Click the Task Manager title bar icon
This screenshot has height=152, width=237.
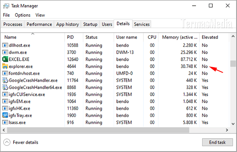click(x=6, y=6)
